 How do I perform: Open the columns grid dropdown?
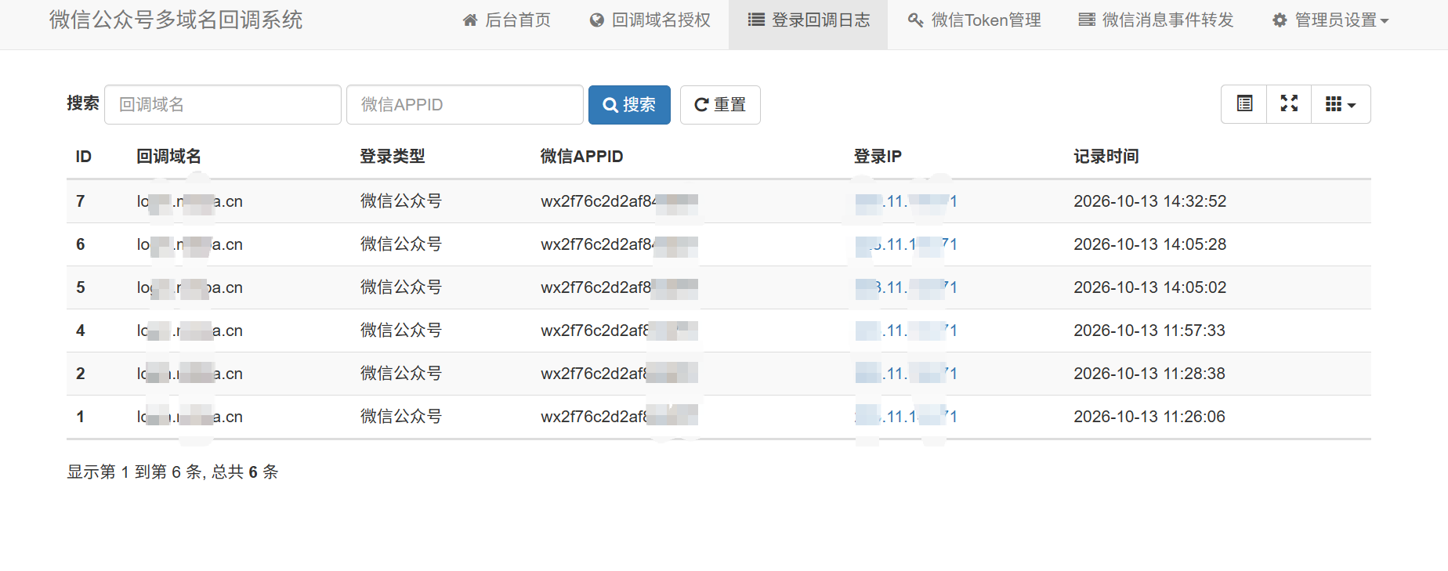pos(1341,104)
